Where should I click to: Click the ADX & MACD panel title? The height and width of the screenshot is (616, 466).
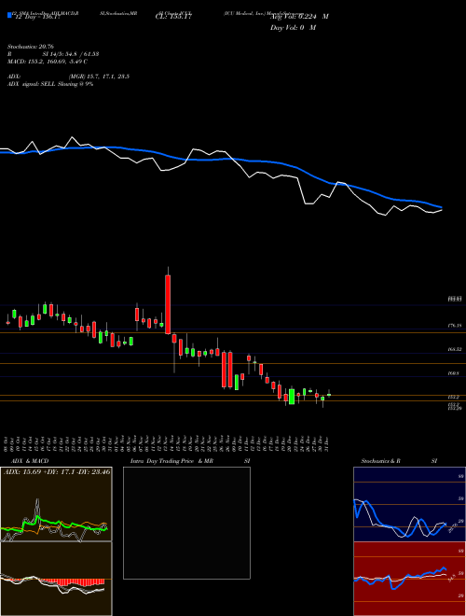click(x=30, y=461)
